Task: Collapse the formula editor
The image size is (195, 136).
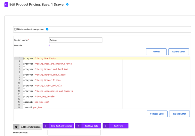Action: click(x=157, y=114)
